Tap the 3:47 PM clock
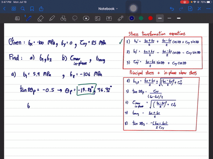213x159 pixels. click(6, 2)
